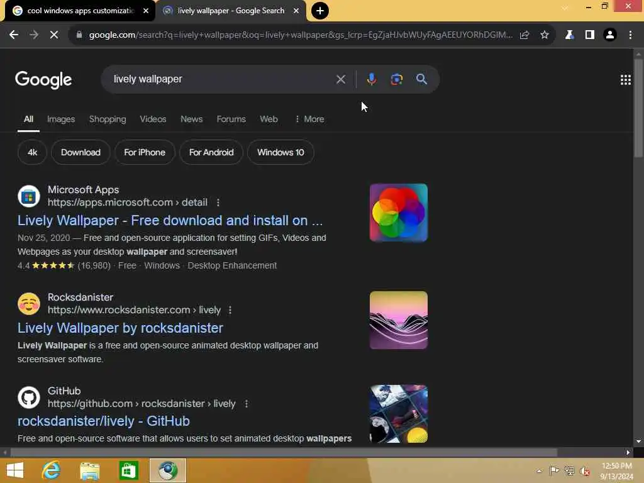Switch to the Forums results tab

pos(231,119)
